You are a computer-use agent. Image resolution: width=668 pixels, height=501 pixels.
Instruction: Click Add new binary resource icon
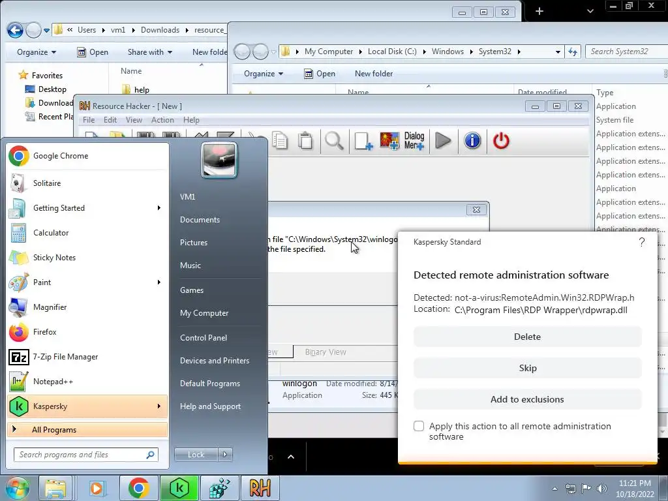(363, 141)
